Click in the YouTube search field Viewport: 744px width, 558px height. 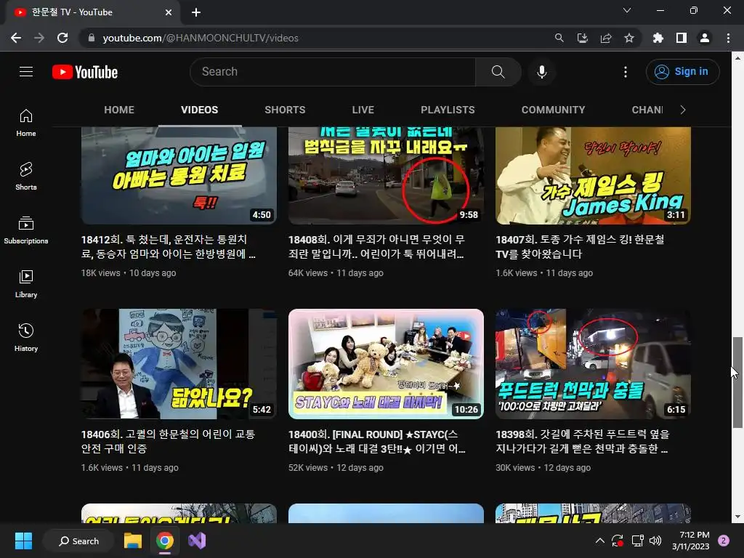333,72
